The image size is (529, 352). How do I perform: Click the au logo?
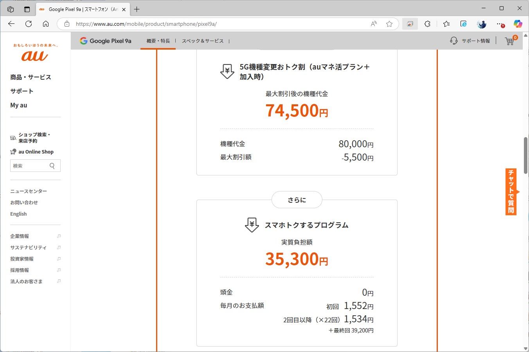pyautogui.click(x=35, y=56)
